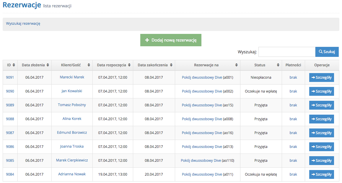Focus the Wyszukaj search input field

pos(287,52)
